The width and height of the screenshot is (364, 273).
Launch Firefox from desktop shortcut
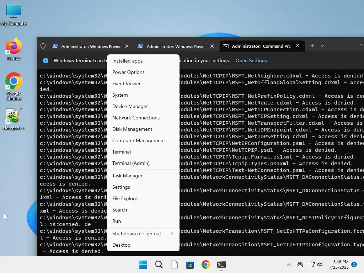click(14, 49)
